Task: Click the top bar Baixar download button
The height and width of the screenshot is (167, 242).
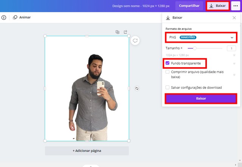Action: 218,6
